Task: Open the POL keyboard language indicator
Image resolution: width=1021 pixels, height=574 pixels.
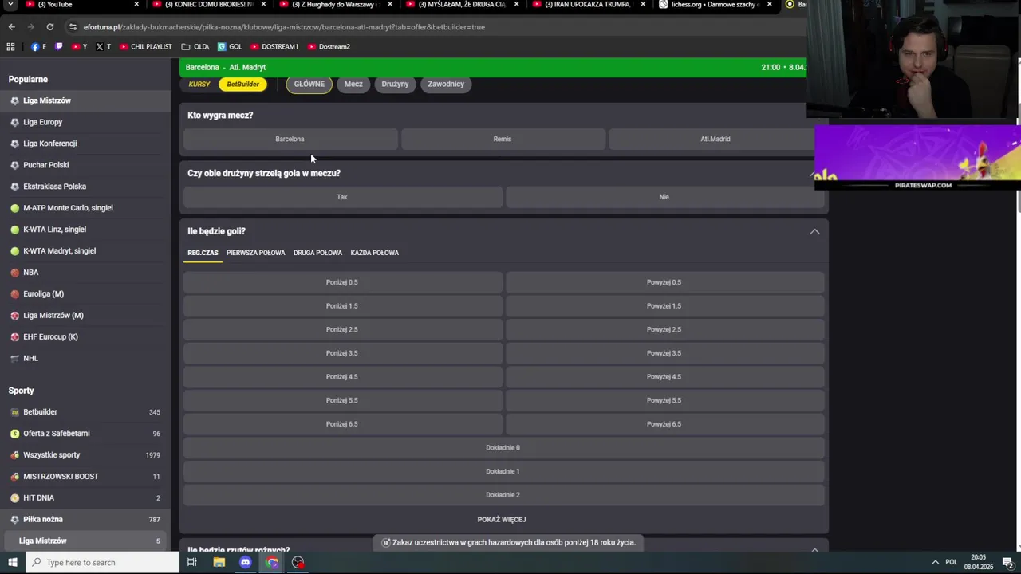Action: [951, 562]
